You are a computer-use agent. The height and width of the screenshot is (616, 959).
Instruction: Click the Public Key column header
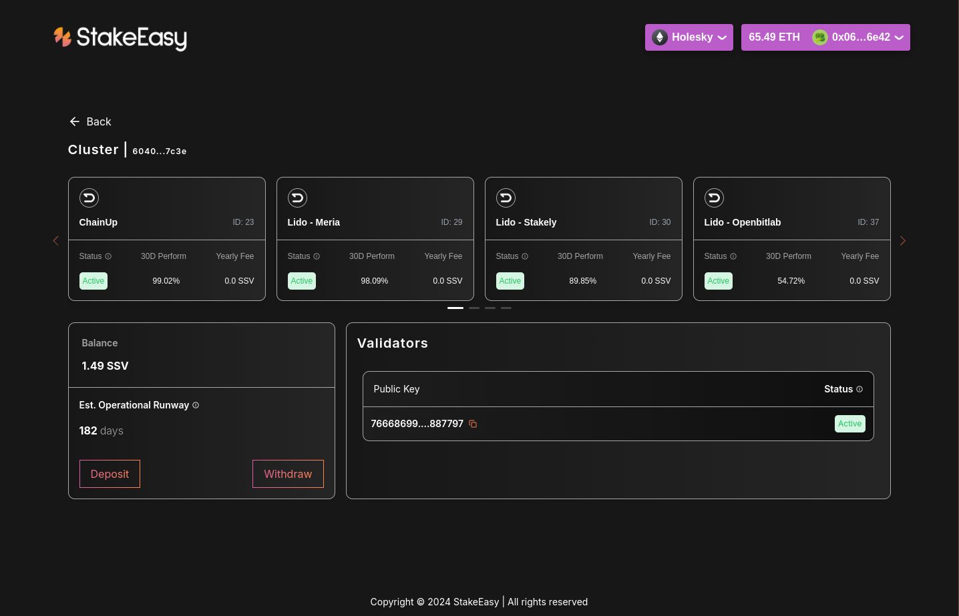tap(397, 389)
